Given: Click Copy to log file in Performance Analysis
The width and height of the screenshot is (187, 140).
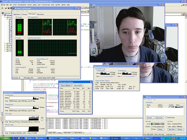Looking at the screenshot, I should [78, 85].
